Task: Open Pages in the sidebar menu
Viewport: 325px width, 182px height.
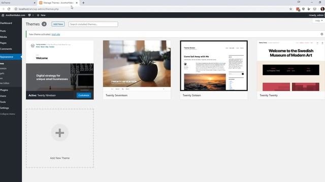Action: 4,43
